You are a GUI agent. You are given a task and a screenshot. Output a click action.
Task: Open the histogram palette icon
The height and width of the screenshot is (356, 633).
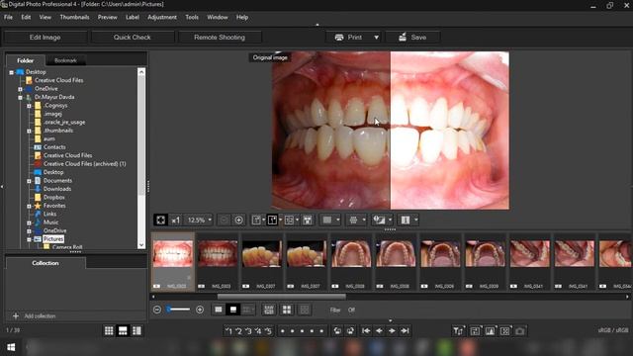(490, 331)
